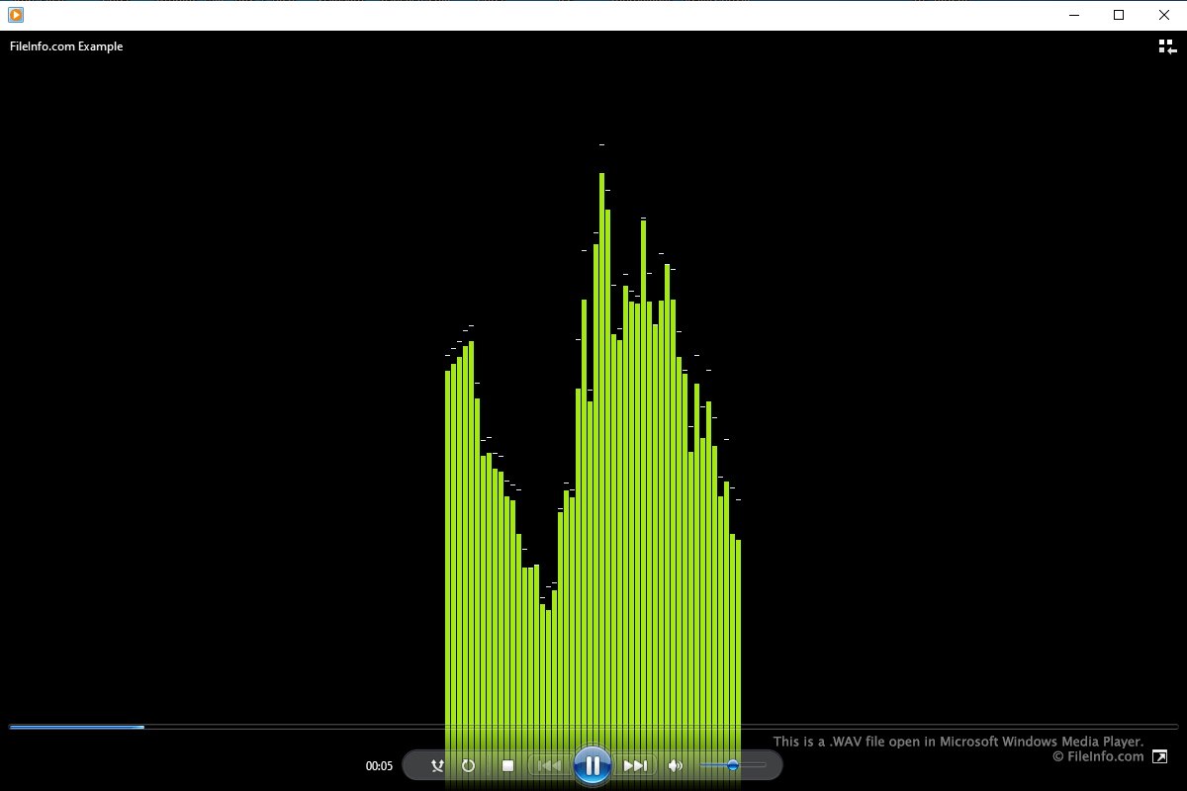Click the volume slider knob
The height and width of the screenshot is (791, 1187).
(733, 765)
